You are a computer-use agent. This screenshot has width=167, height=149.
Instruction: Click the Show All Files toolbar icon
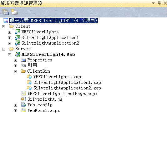pos(14,12)
